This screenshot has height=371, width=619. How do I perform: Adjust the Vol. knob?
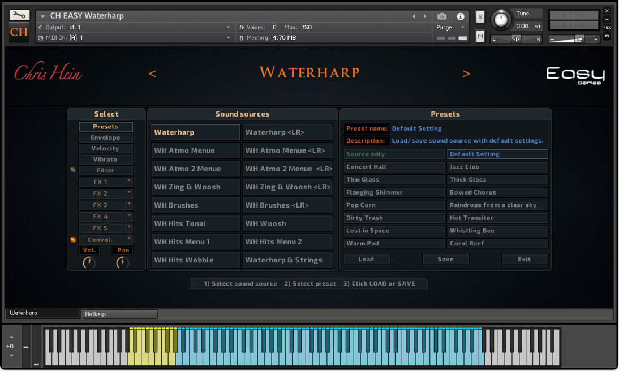(89, 262)
